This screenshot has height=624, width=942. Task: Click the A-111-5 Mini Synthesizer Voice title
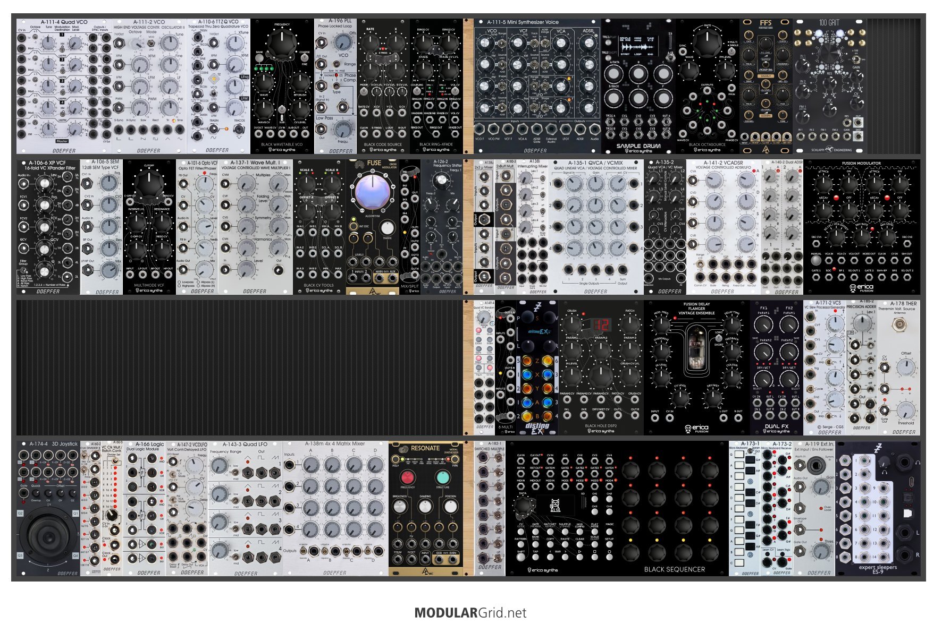coord(523,22)
